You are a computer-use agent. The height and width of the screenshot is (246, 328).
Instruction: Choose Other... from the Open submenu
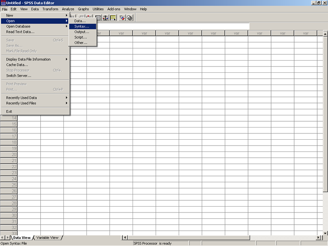[83, 43]
